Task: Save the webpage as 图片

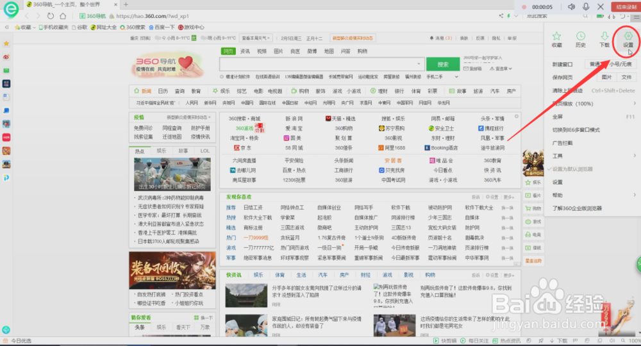Action: [x=606, y=77]
